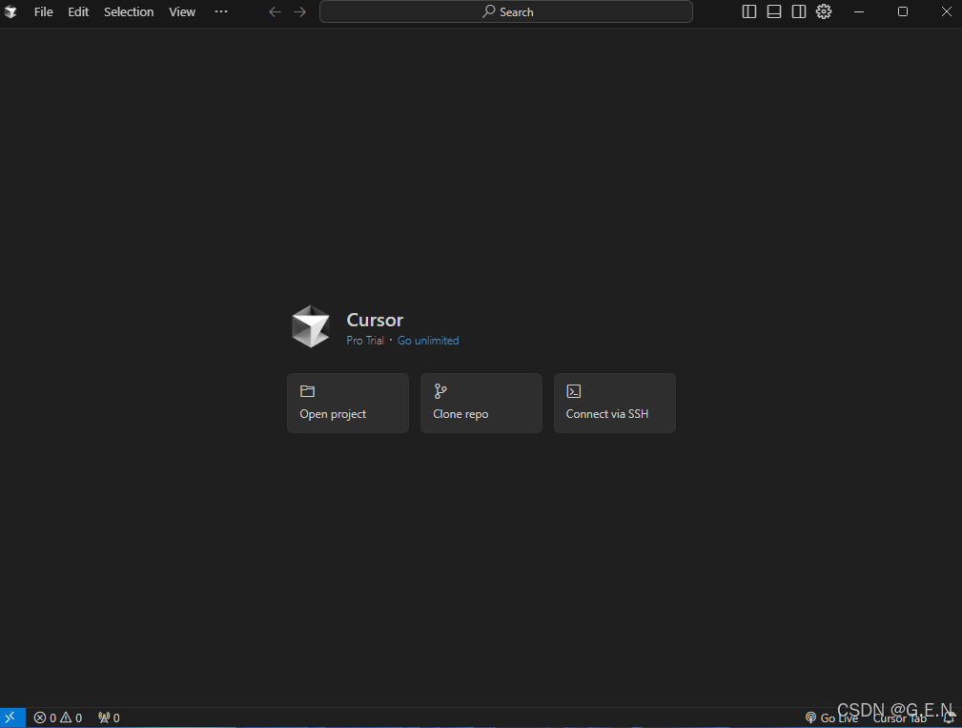The image size is (962, 728).
Task: Open the Selection menu
Action: click(x=128, y=11)
